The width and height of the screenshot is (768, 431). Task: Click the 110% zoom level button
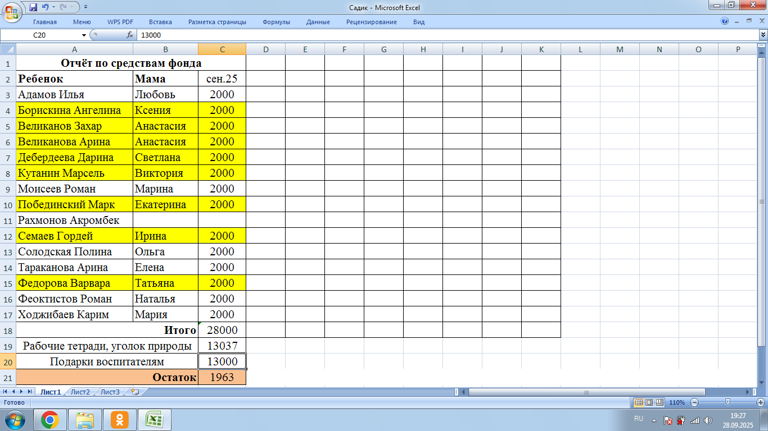(677, 402)
